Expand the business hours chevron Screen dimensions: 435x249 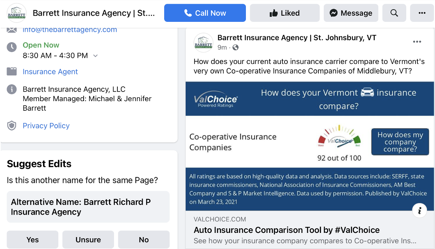tap(95, 56)
